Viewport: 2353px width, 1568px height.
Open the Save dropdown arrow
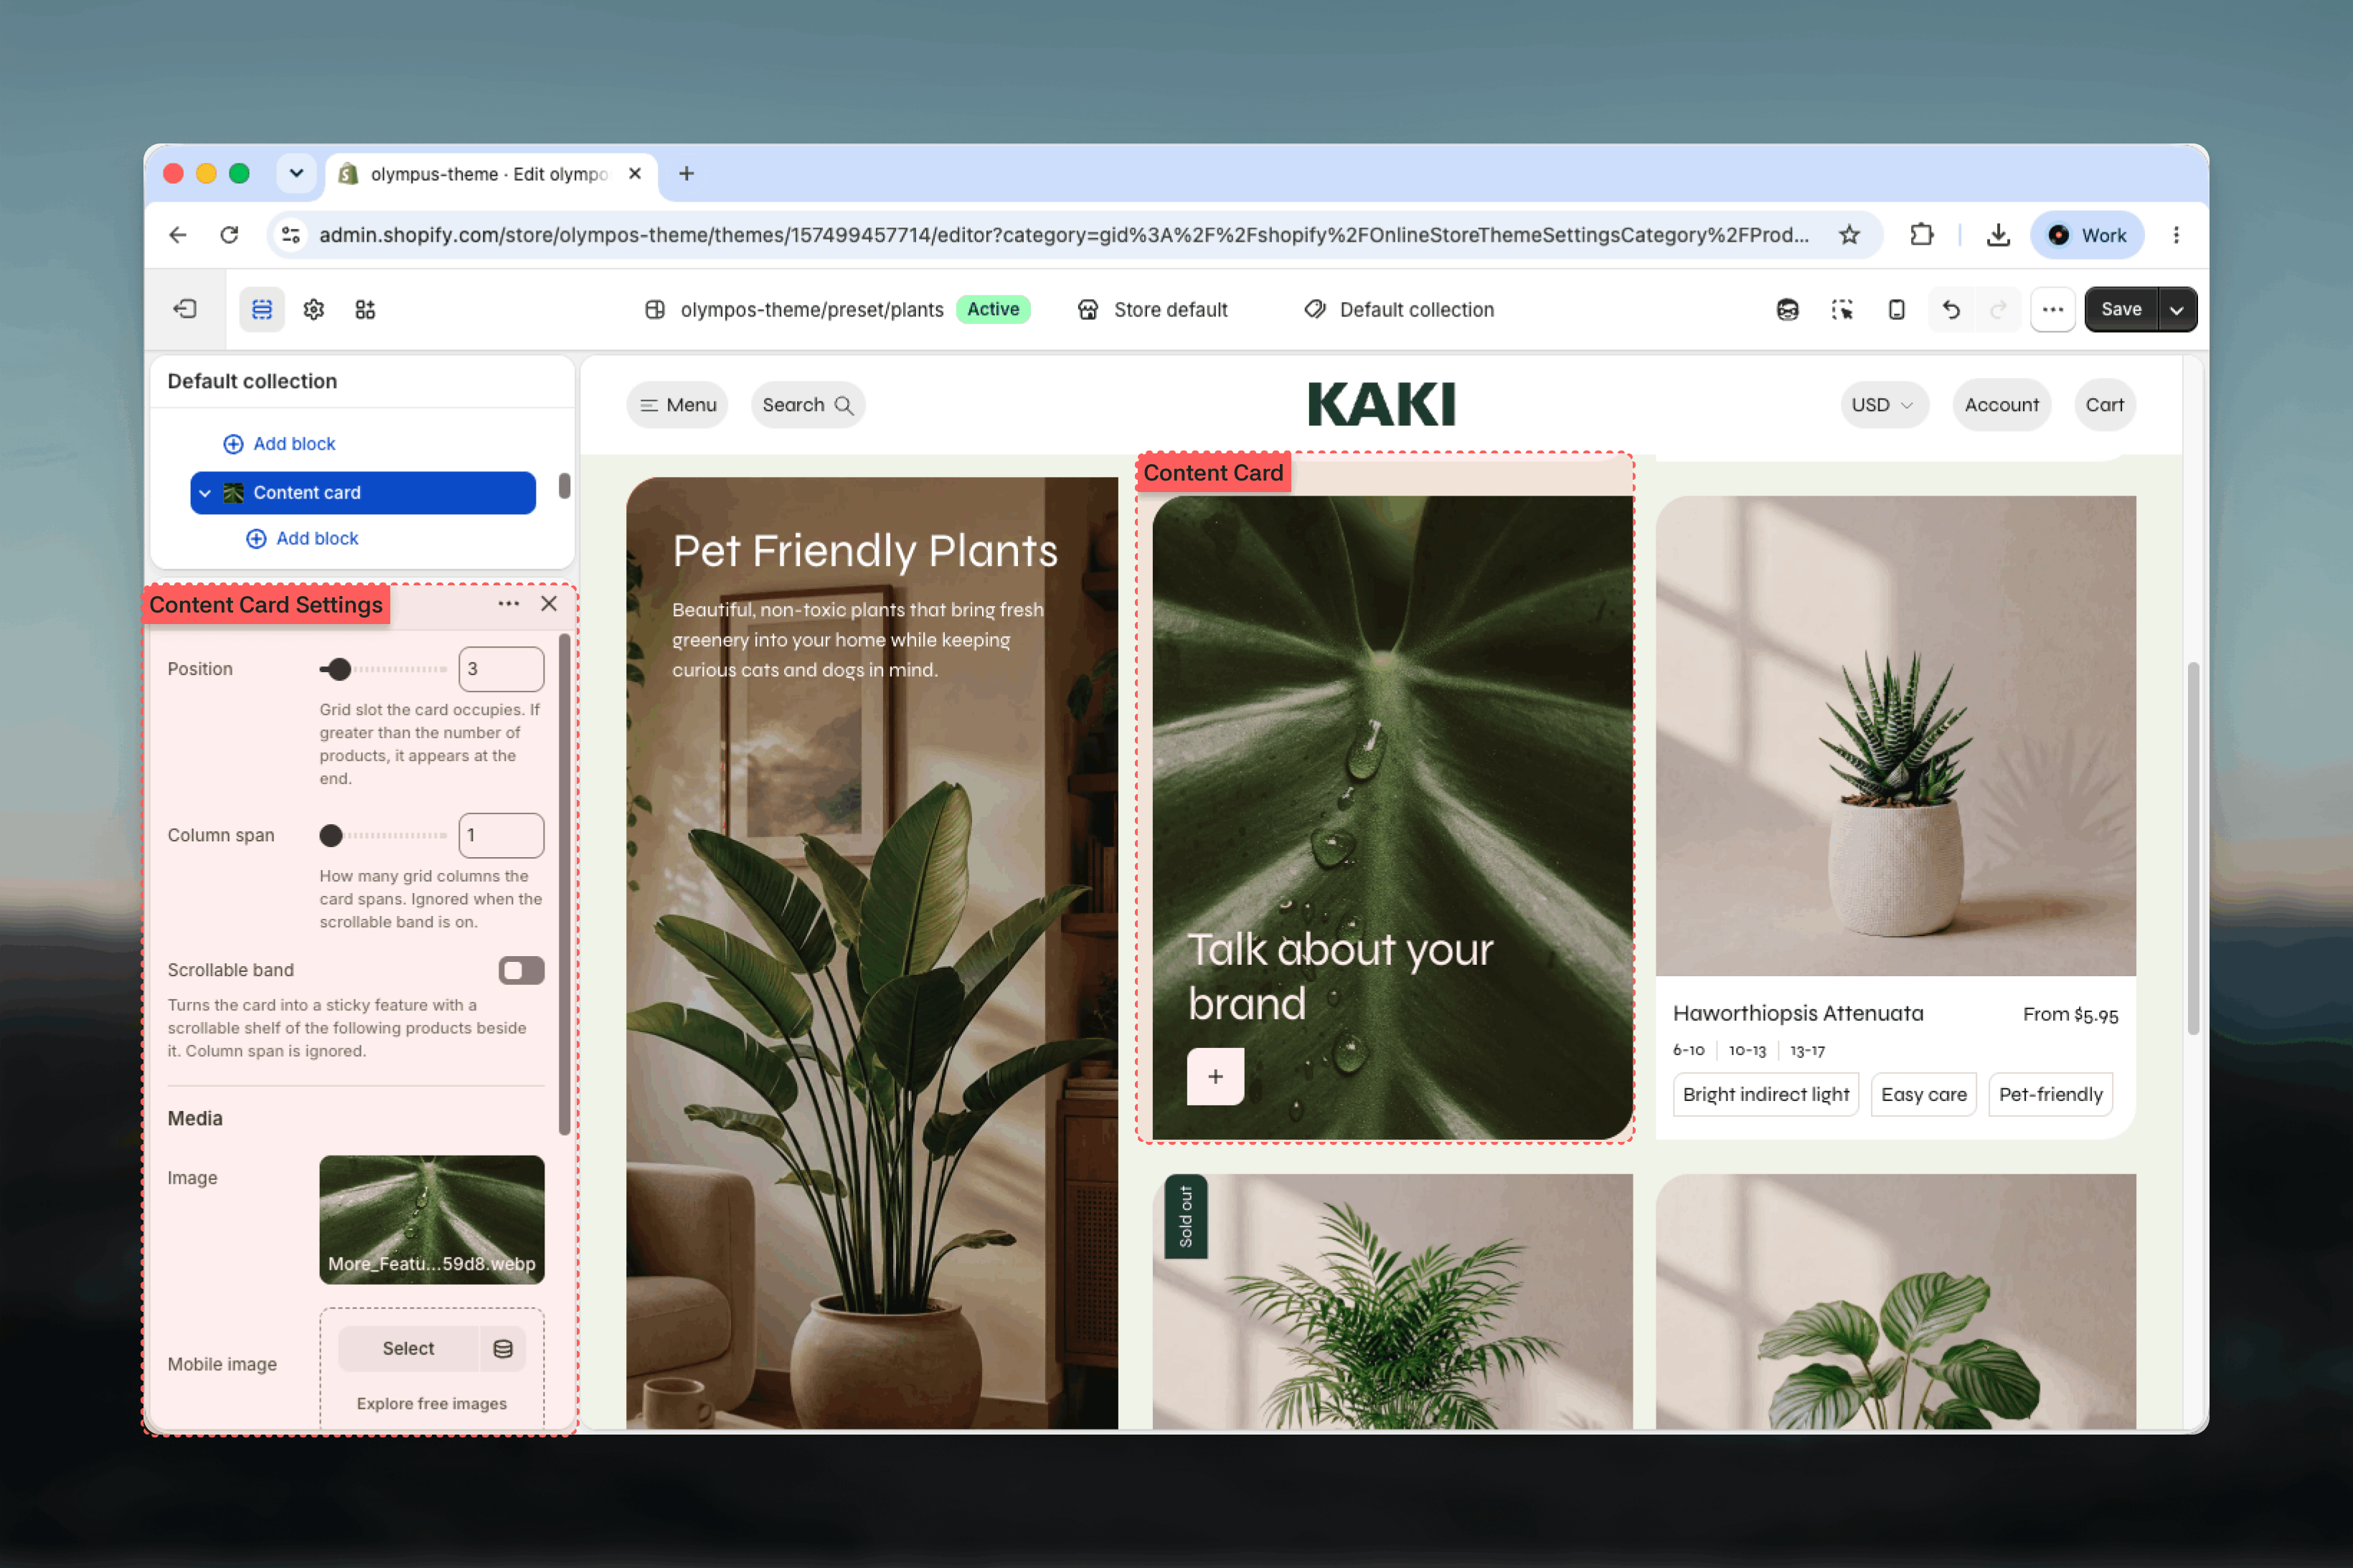[2177, 309]
